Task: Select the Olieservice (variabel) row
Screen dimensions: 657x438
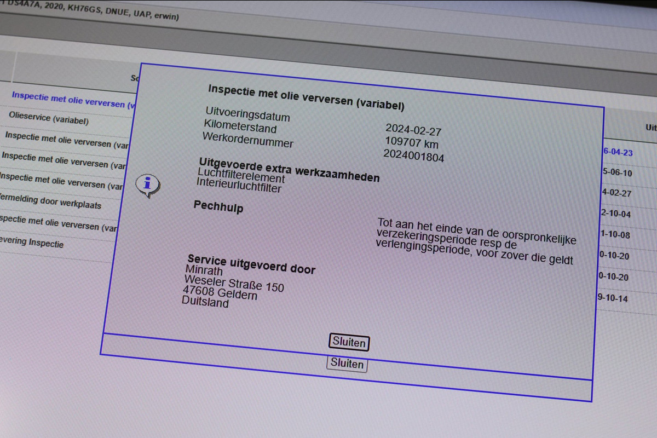Action: point(48,118)
